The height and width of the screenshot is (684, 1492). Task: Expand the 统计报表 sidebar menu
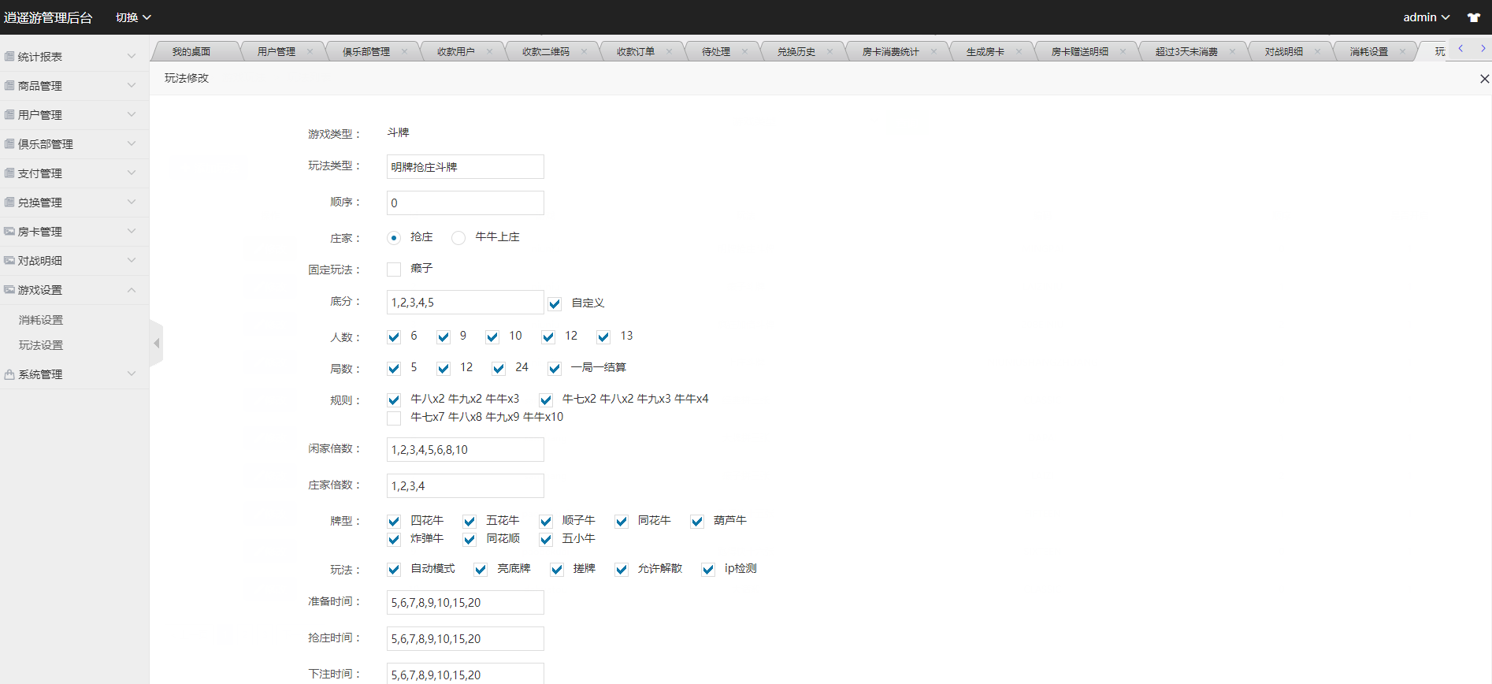click(x=74, y=57)
